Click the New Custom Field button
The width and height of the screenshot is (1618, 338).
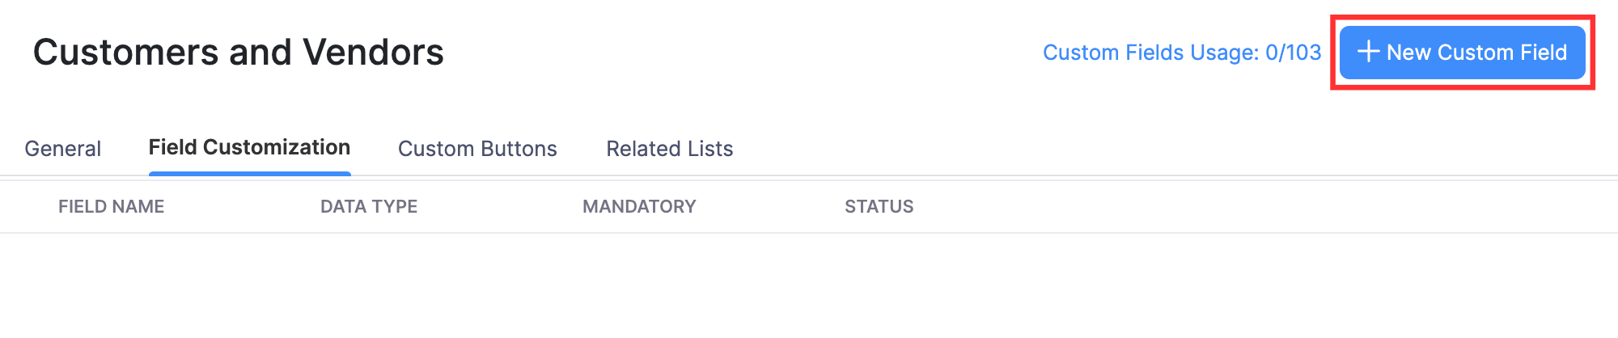click(1462, 53)
